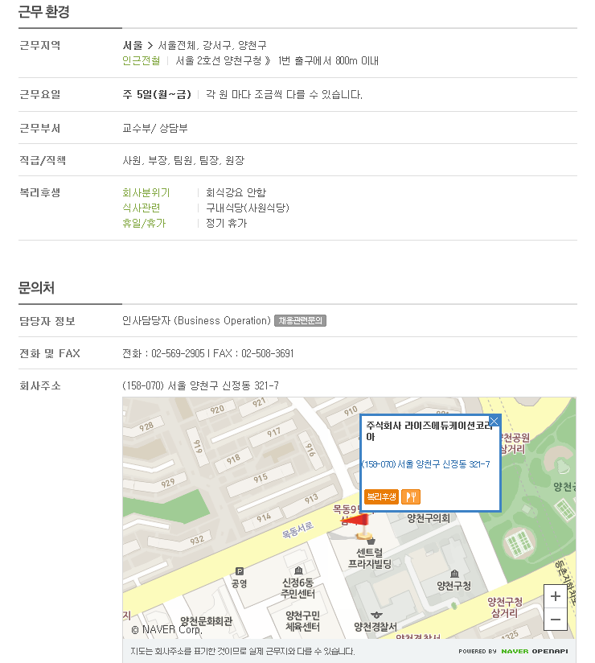Click the 식사관련 benefit category
The height and width of the screenshot is (663, 595).
click(x=142, y=208)
